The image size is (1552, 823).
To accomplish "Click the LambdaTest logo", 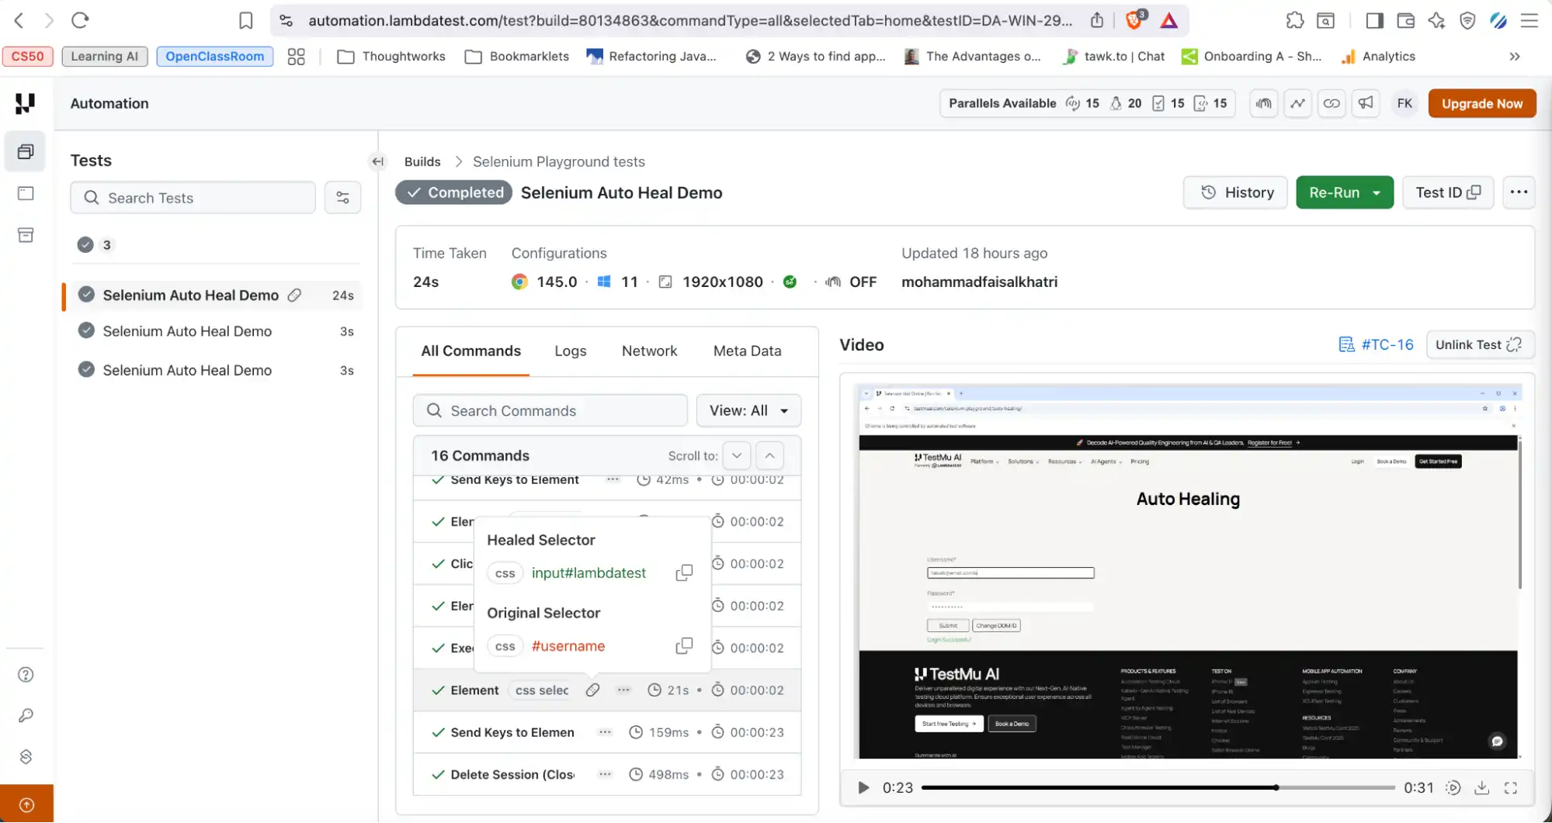I will (26, 103).
